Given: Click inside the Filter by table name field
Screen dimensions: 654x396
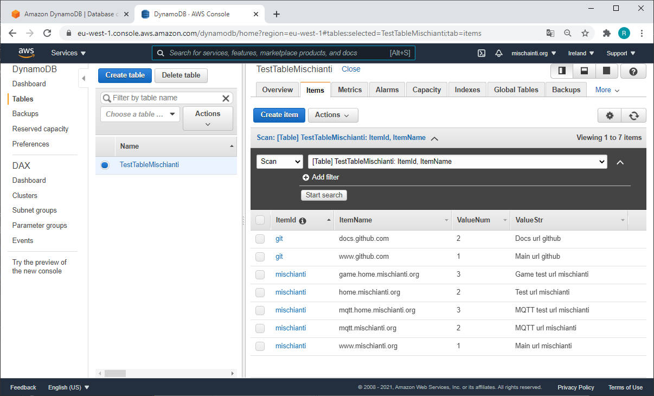Looking at the screenshot, I should [x=163, y=98].
